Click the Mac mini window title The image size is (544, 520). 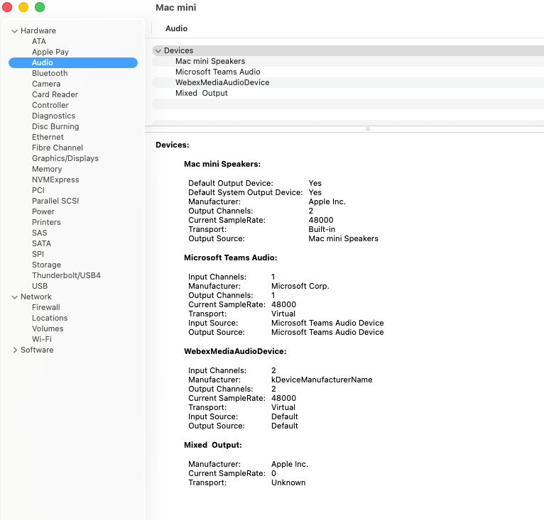coord(176,8)
